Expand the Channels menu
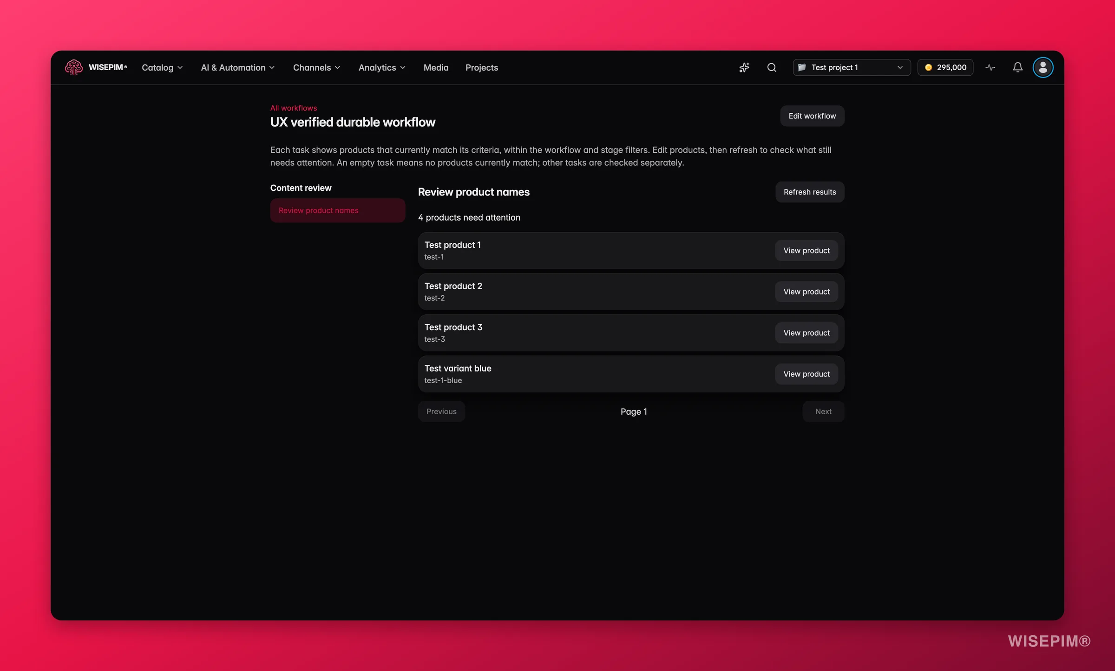The height and width of the screenshot is (671, 1115). (x=317, y=67)
